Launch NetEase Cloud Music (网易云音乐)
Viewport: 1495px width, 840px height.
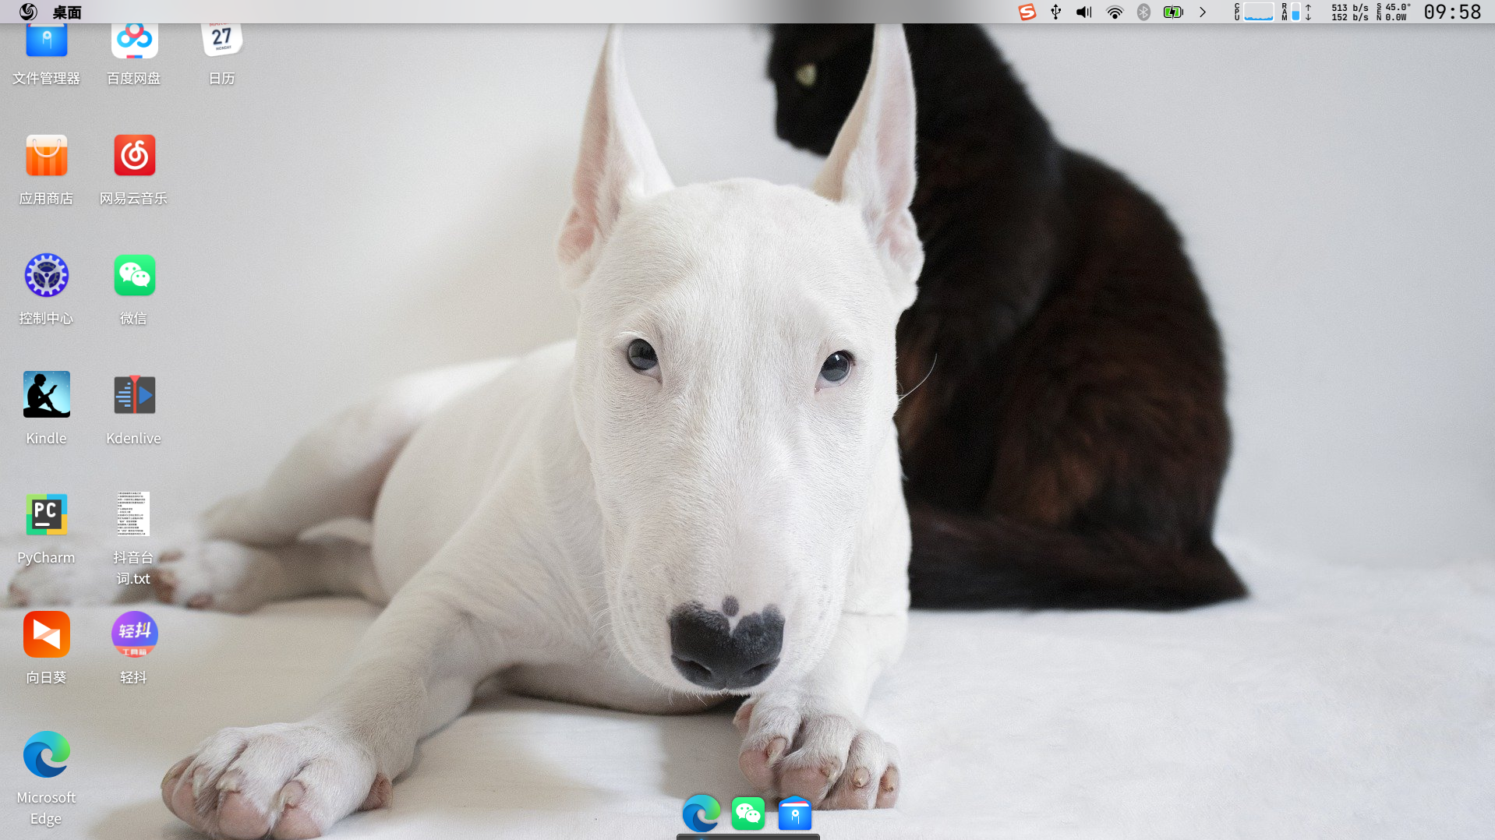[x=134, y=156]
